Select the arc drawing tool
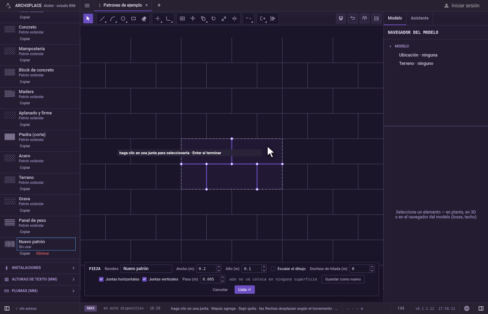The height and width of the screenshot is (314, 488). point(113,18)
